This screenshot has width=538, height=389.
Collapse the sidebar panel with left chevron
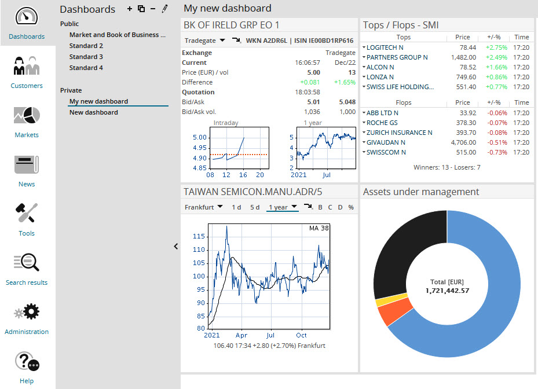[x=176, y=246]
